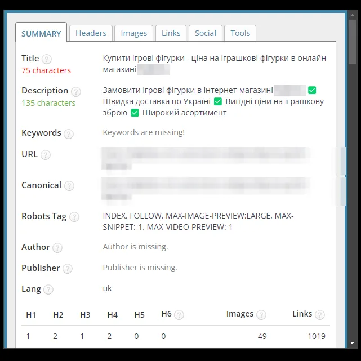This screenshot has height=361, width=361.
Task: Click 'Publisher is missing.' text
Action: click(x=140, y=268)
